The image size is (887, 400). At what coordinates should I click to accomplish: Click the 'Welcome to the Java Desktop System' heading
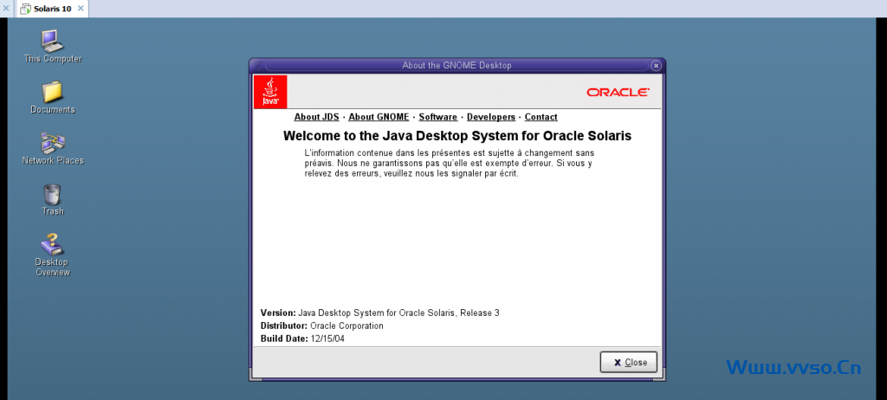pyautogui.click(x=457, y=136)
